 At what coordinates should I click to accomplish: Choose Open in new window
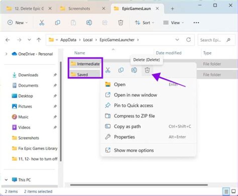[x=148, y=95]
